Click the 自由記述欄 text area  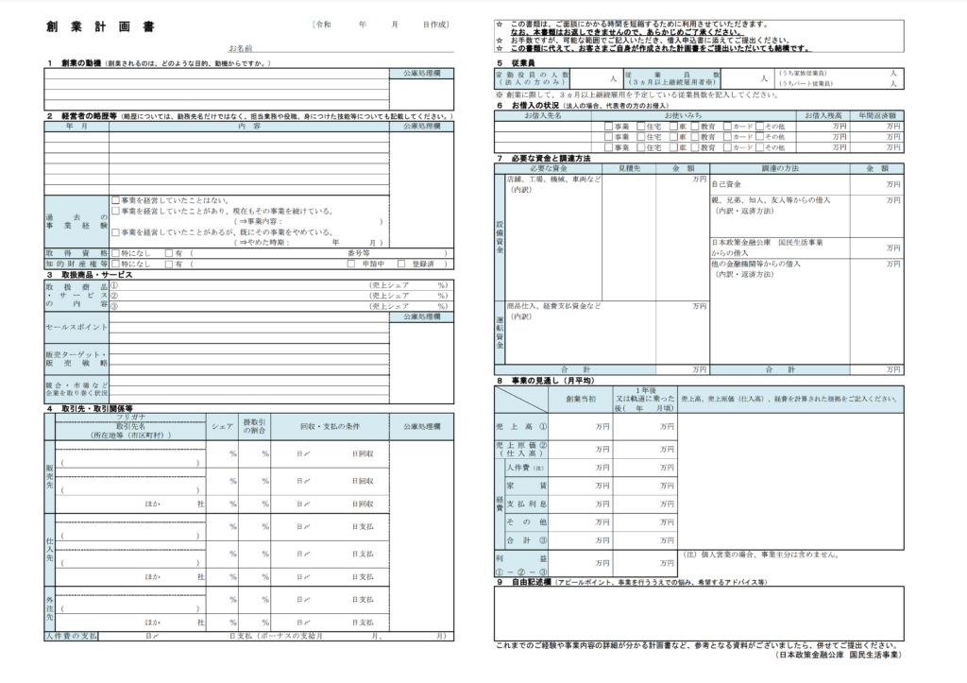(698, 612)
